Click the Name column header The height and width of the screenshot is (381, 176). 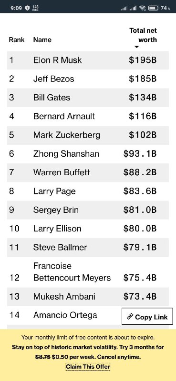tap(42, 40)
